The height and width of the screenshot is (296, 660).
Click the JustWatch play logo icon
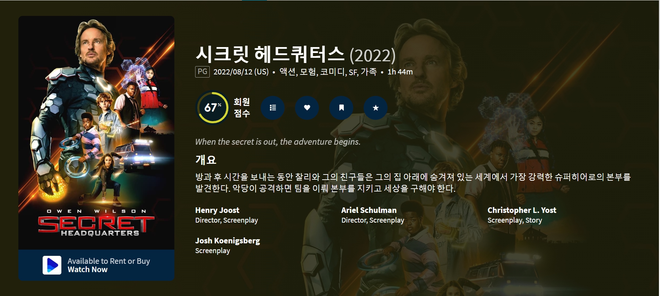click(x=52, y=265)
